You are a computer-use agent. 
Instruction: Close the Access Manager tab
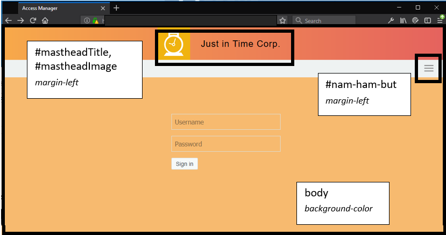(103, 9)
